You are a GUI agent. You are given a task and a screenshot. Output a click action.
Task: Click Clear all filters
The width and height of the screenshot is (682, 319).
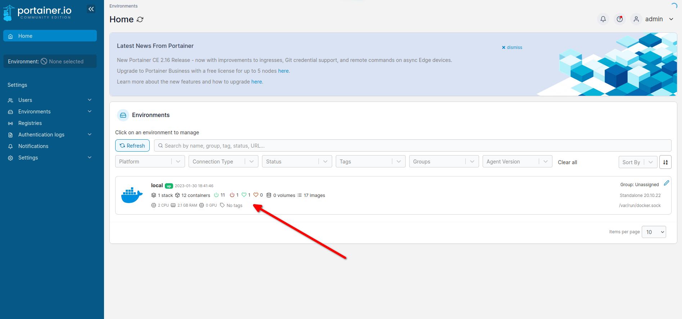click(567, 162)
